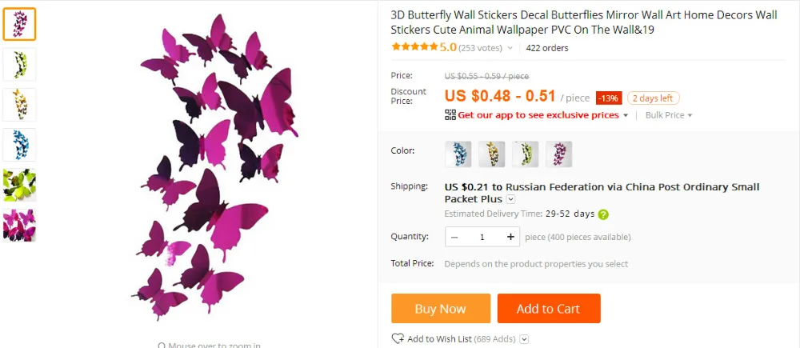Choose the purple butterfly color swatch

[x=559, y=154]
